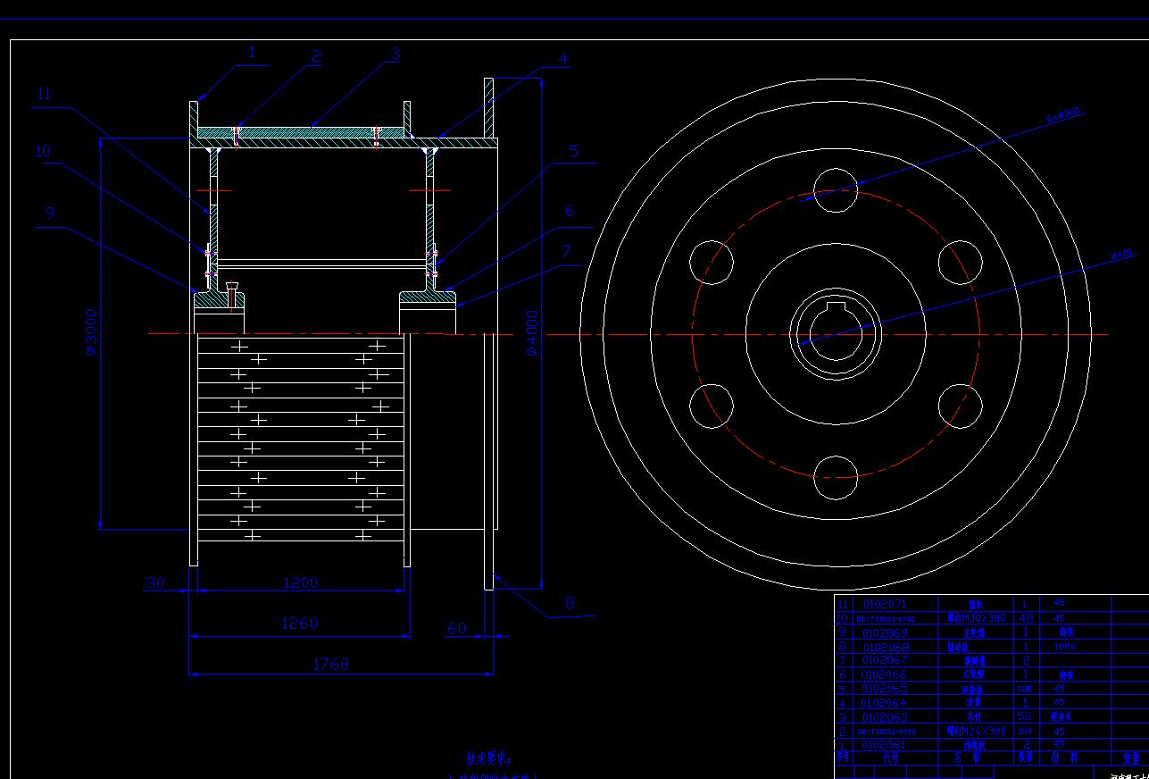1149x779 pixels.
Task: Pick leader callout number 10
Action: (43, 151)
